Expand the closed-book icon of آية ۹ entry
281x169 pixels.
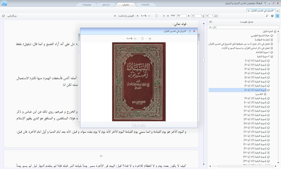click(x=268, y=98)
